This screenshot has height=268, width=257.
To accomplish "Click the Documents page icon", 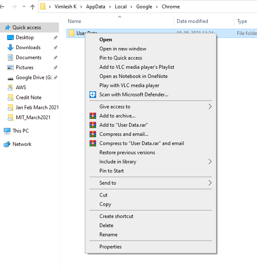I will tap(10, 58).
